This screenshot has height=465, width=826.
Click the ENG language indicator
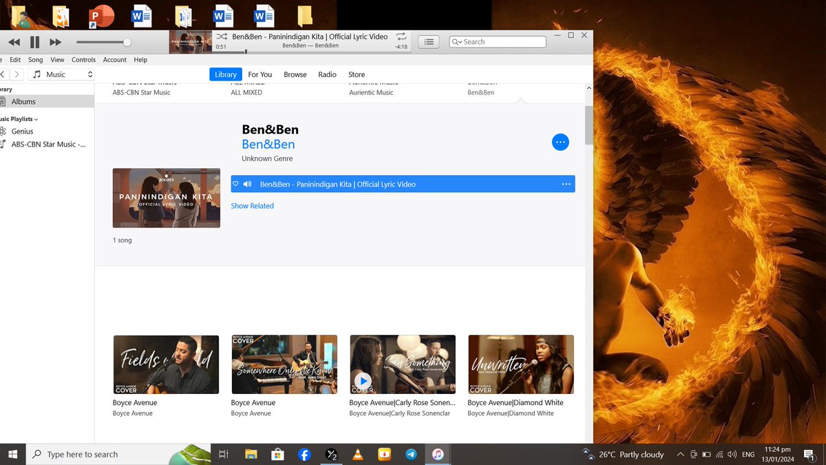[x=748, y=454]
